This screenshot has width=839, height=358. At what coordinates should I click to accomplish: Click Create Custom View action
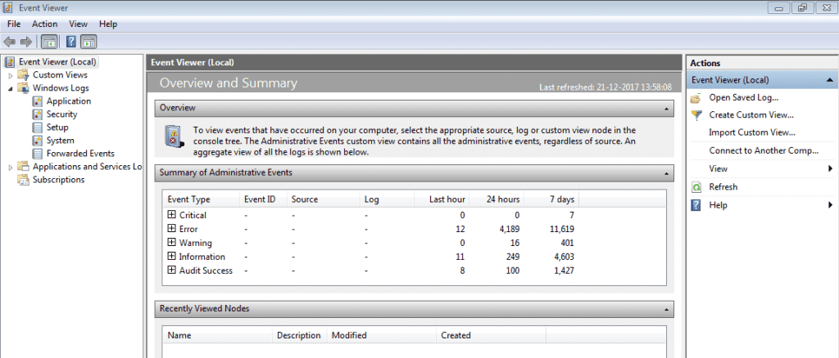[x=751, y=115]
